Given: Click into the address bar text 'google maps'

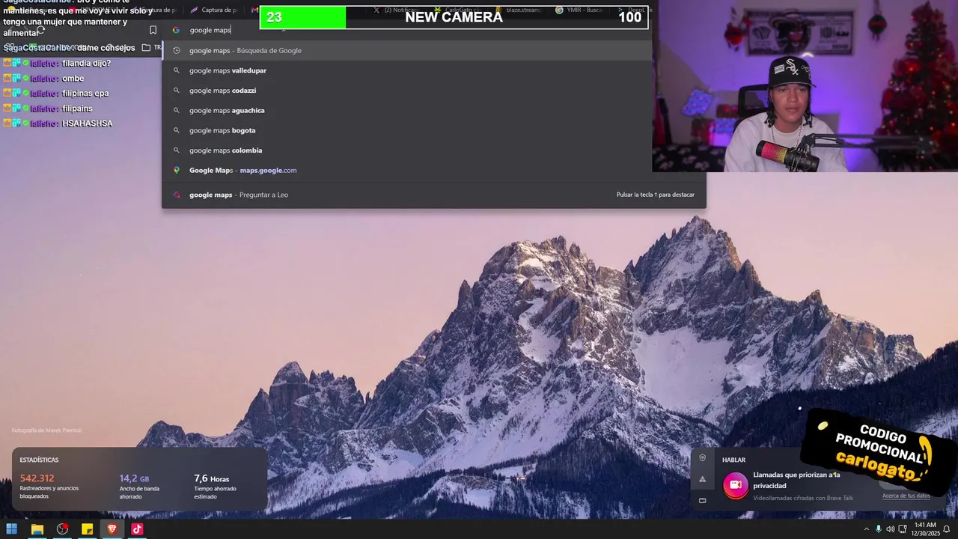Looking at the screenshot, I should pos(210,30).
